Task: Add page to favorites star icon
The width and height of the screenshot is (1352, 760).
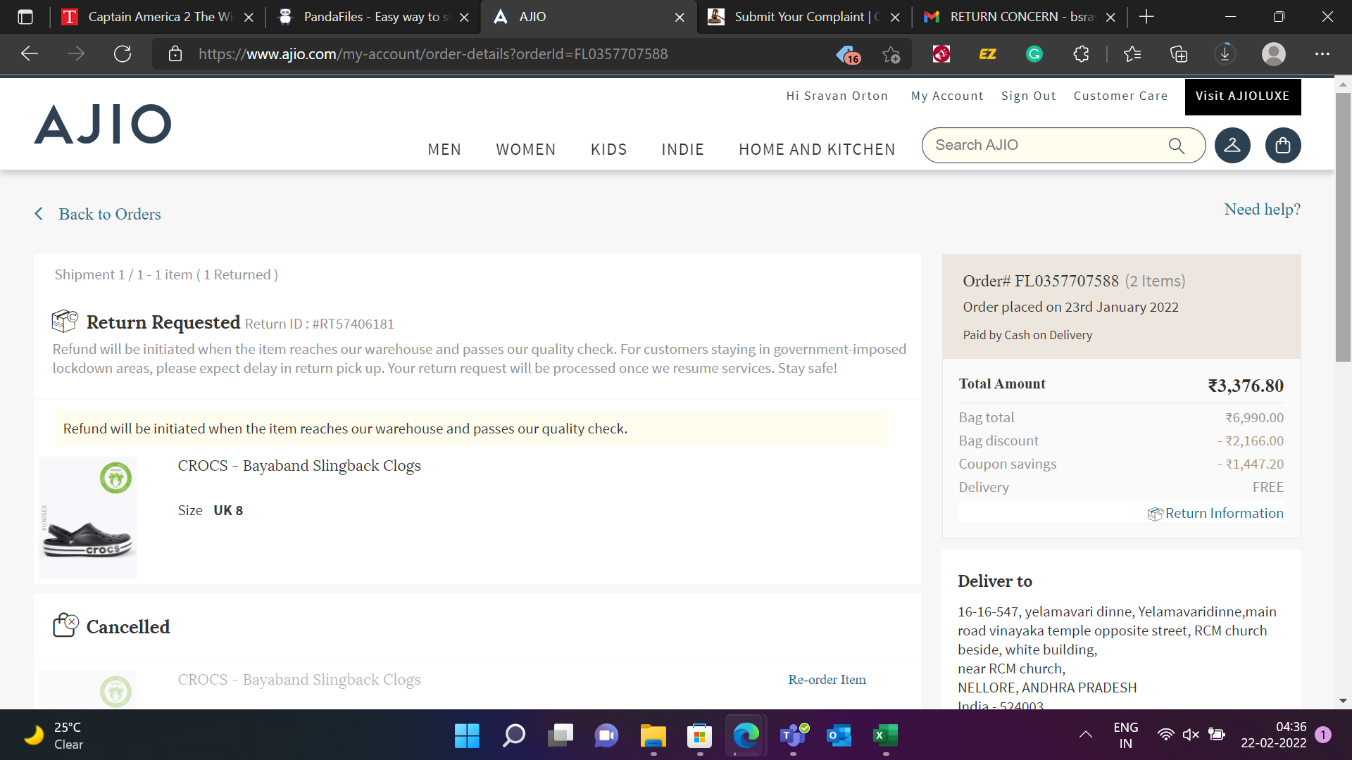Action: (891, 54)
